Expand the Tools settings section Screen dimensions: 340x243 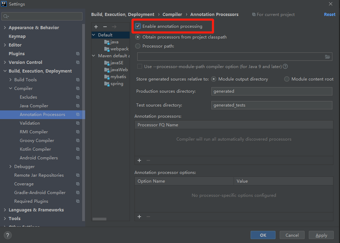pyautogui.click(x=5, y=219)
